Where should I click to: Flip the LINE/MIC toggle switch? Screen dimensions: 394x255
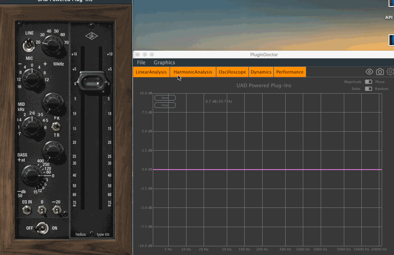pyautogui.click(x=29, y=45)
